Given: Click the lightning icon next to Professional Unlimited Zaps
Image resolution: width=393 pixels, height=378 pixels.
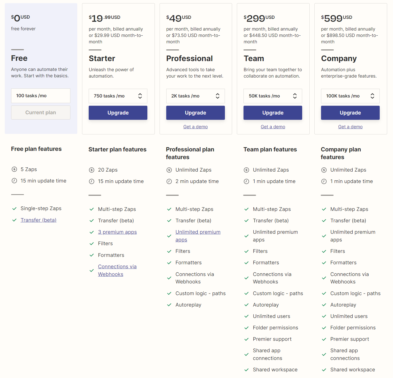Looking at the screenshot, I should [169, 170].
